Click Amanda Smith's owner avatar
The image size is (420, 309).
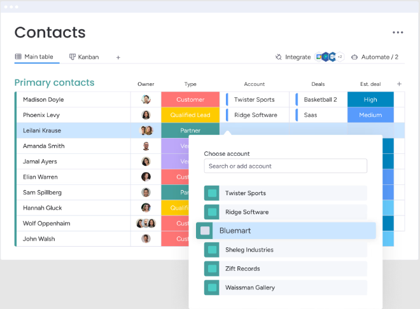point(146,146)
